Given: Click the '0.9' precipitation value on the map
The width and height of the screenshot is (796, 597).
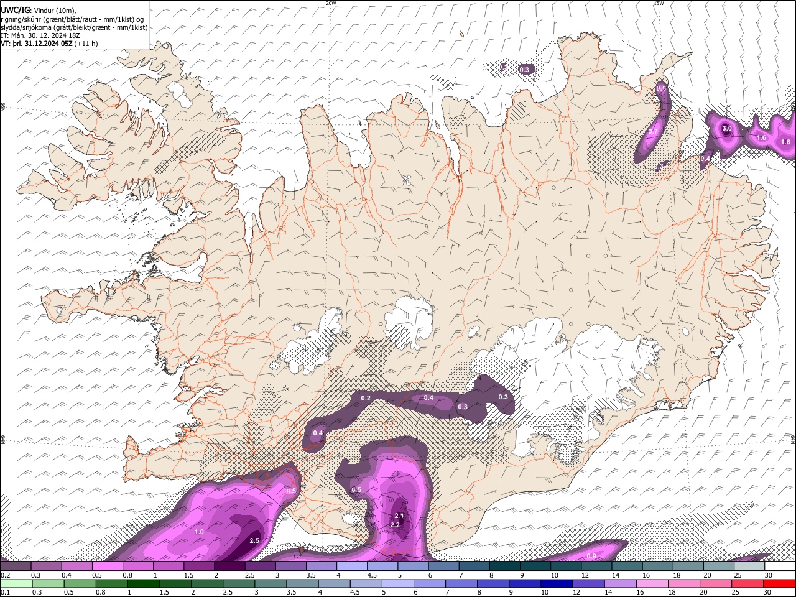Looking at the screenshot, I should (591, 556).
